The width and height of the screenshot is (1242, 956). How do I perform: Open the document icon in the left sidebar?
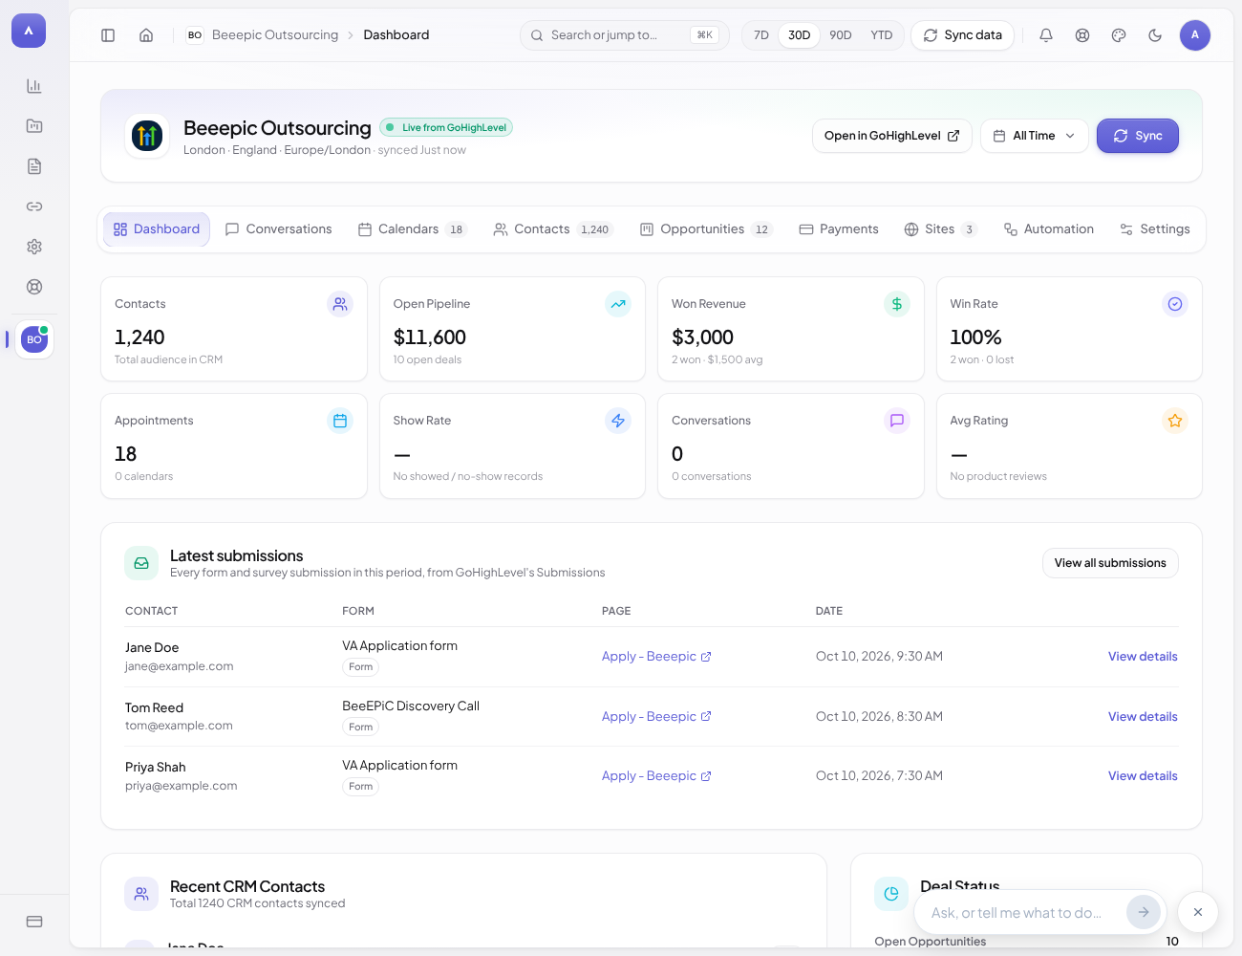[x=34, y=166]
